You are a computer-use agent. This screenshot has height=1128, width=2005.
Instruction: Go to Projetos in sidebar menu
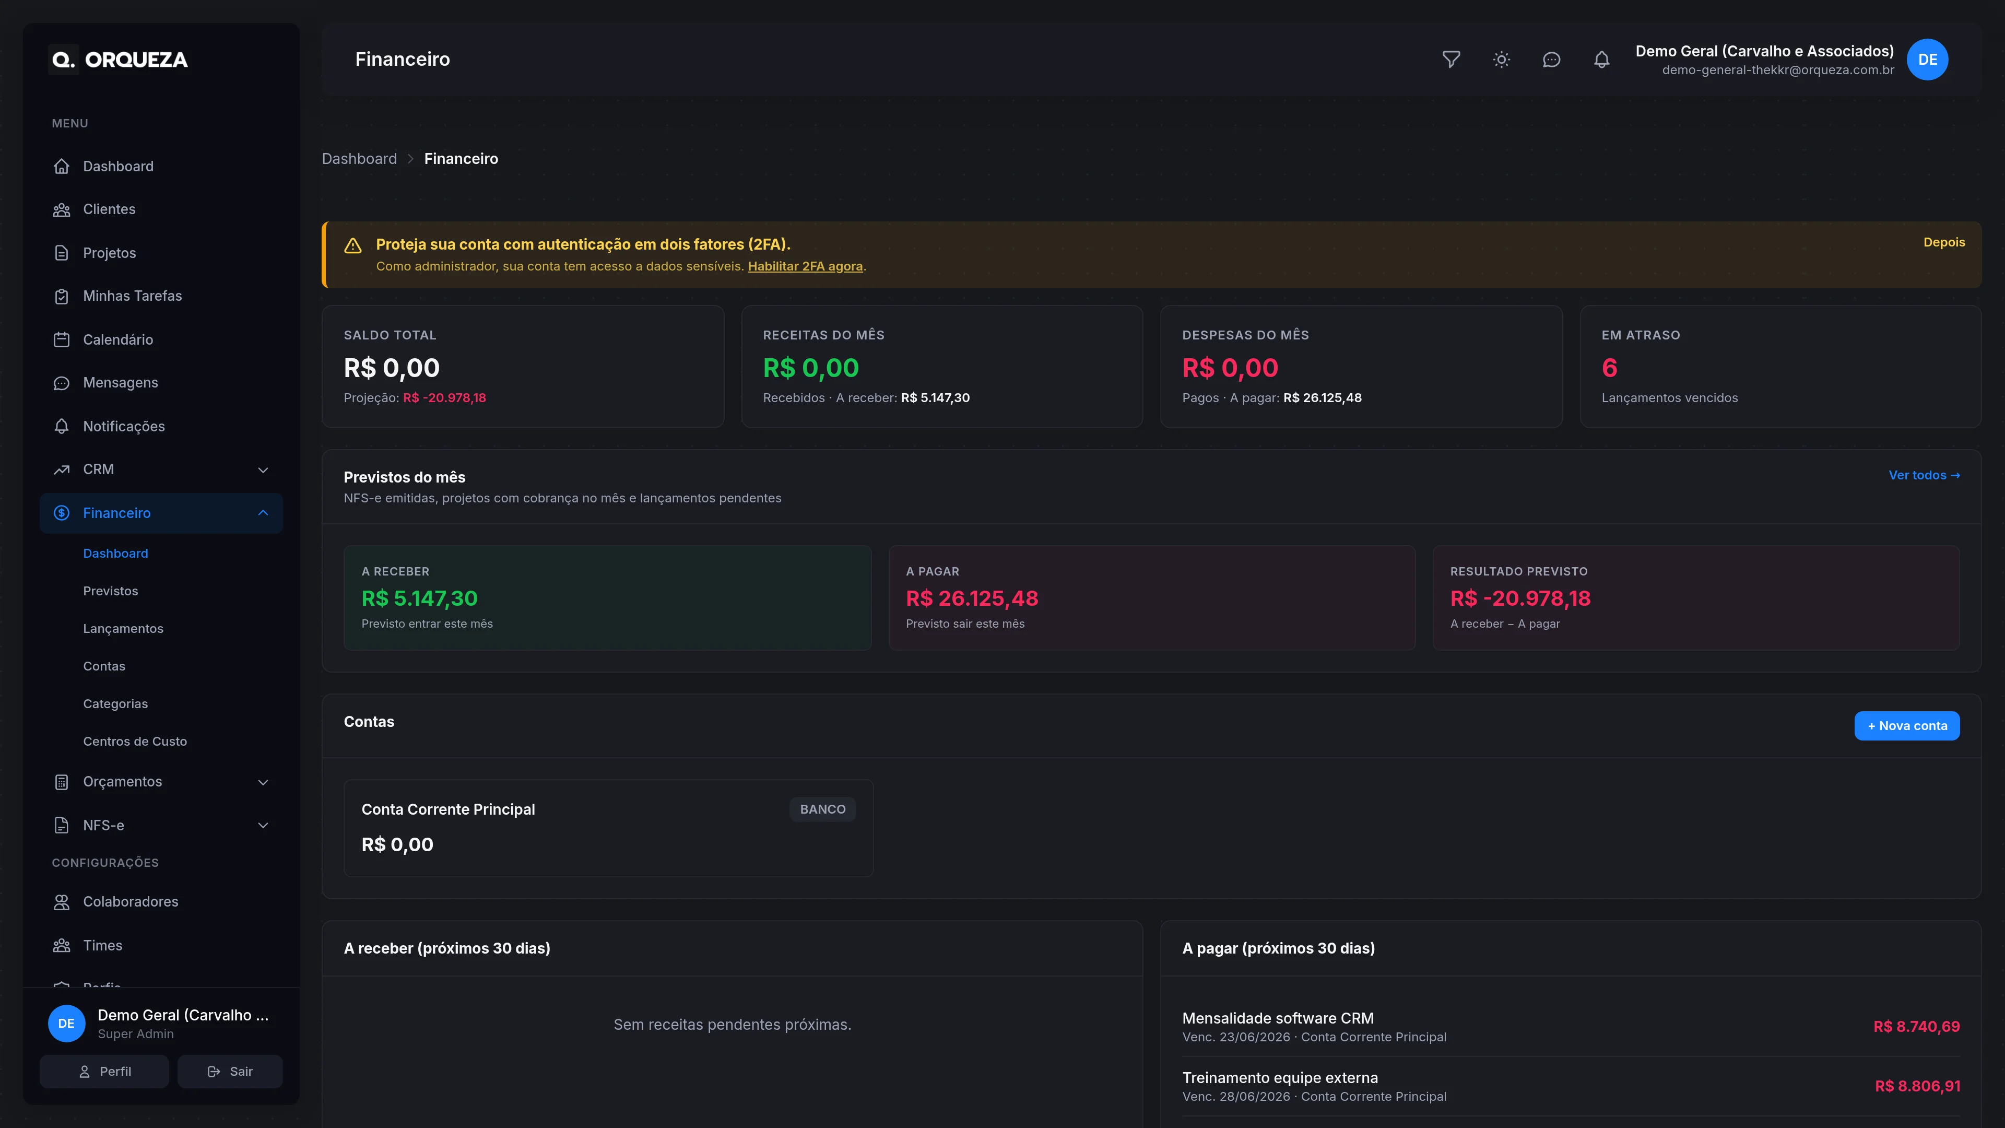coord(161,253)
